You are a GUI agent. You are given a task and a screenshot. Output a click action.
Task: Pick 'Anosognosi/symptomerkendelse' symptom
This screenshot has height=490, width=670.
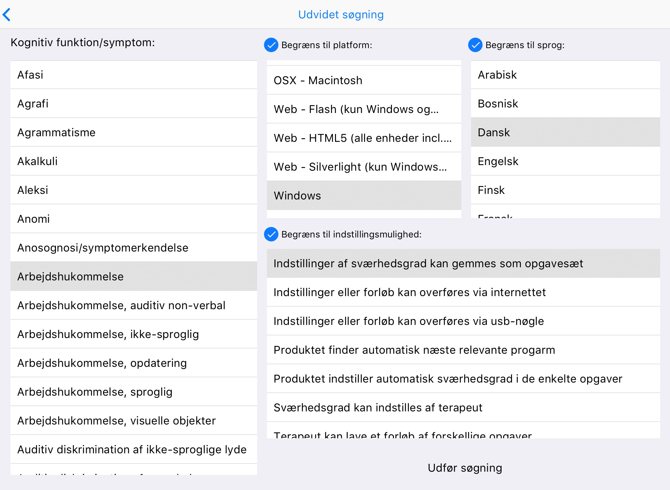click(133, 248)
